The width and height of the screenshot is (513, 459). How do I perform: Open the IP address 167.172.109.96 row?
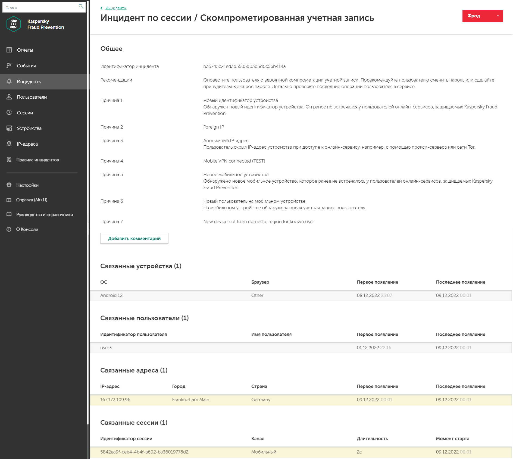(115, 400)
